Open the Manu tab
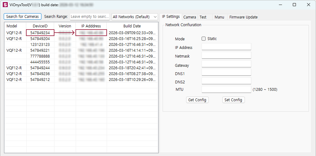The height and width of the screenshot is (156, 316). click(x=219, y=17)
